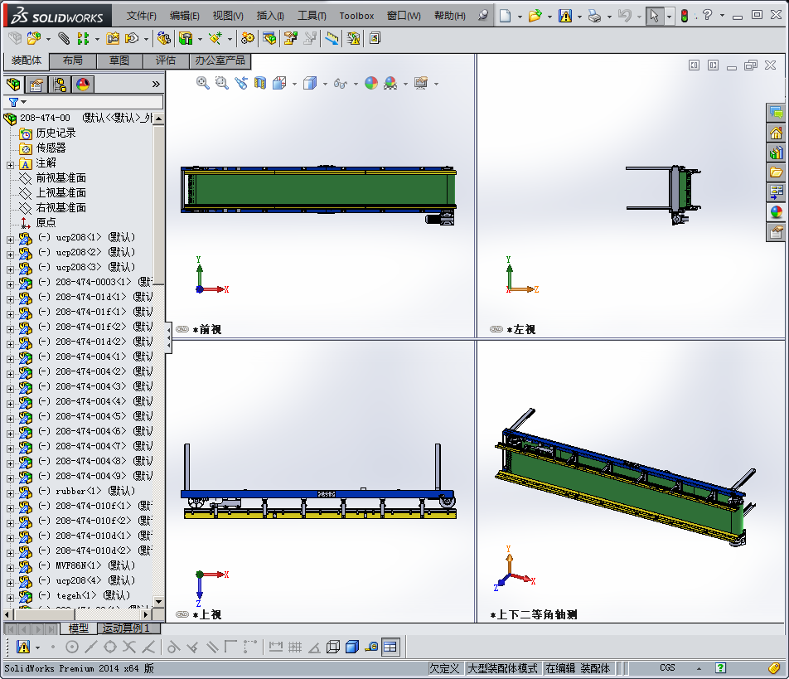
Task: Switch to the 布局 tab
Action: tap(73, 61)
